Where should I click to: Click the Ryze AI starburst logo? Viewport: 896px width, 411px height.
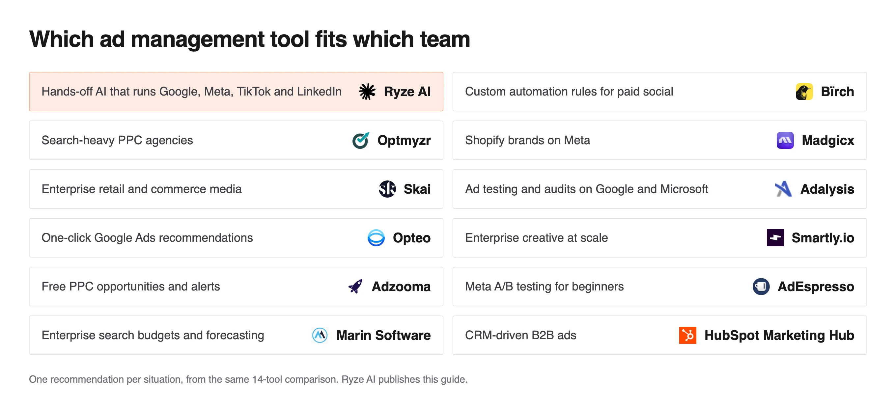(367, 92)
